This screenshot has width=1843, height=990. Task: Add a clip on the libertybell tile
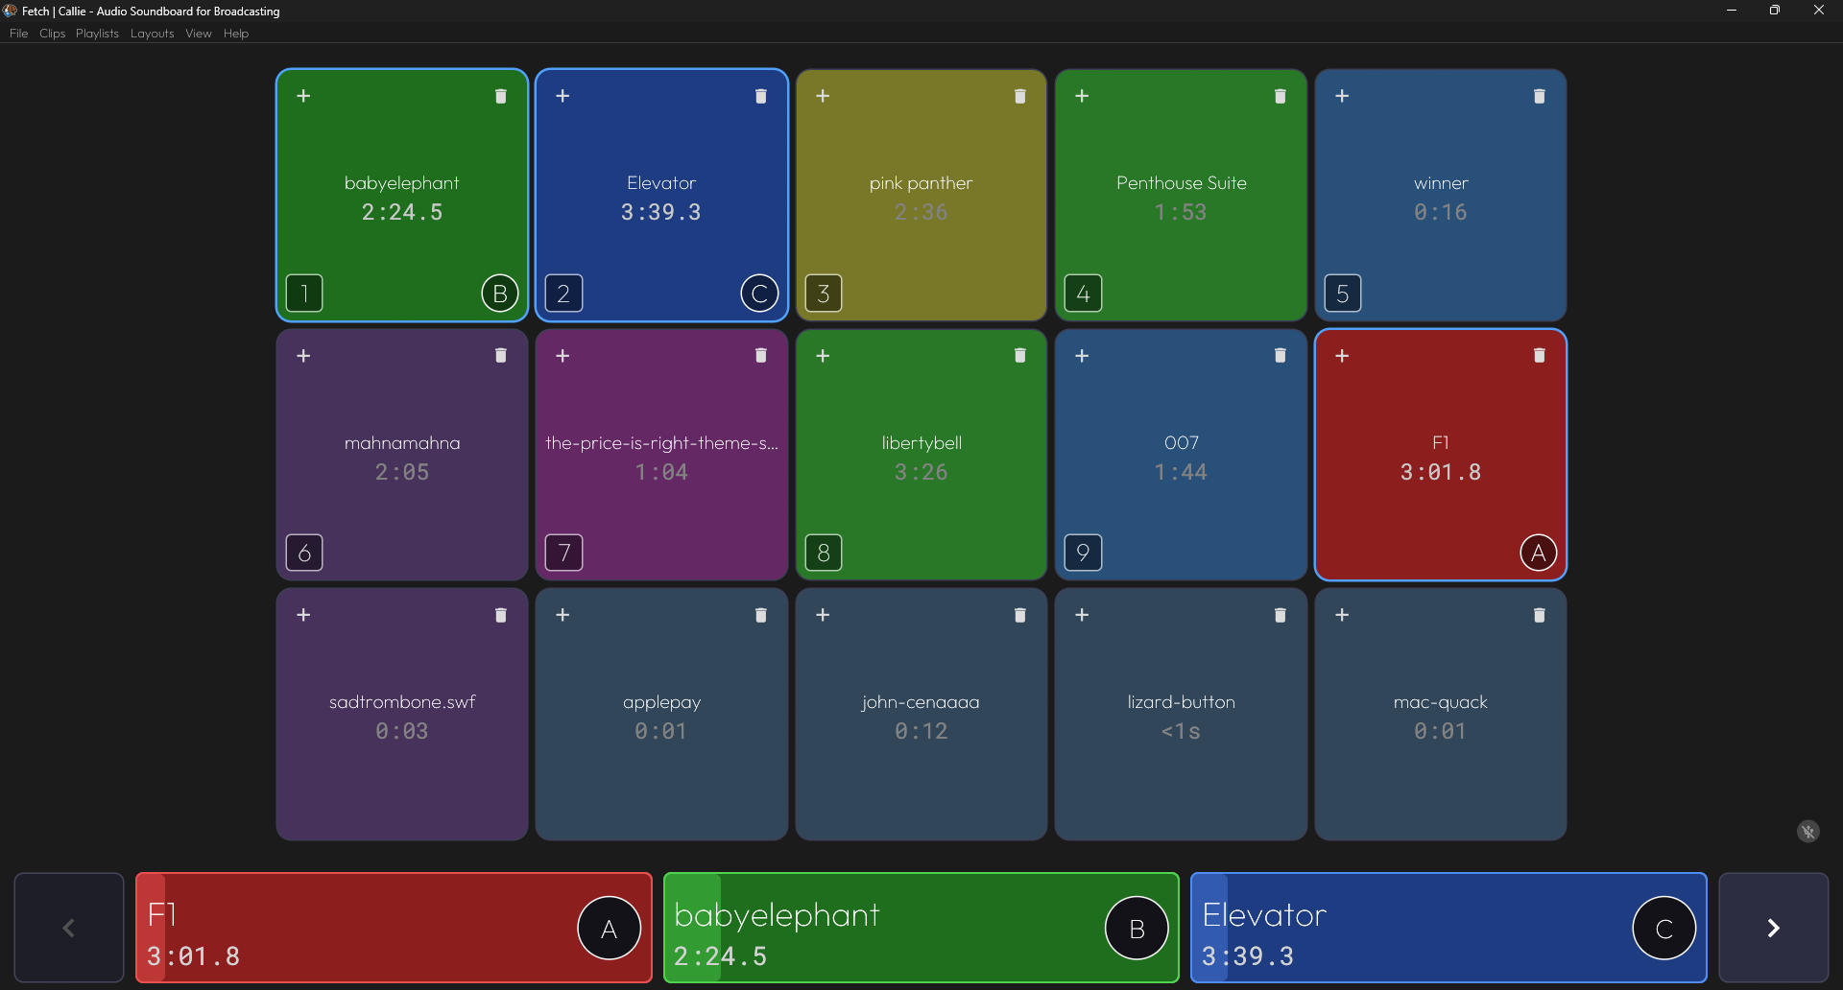coord(822,355)
